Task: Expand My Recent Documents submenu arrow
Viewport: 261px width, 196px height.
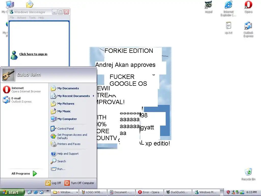Action: [x=93, y=96]
